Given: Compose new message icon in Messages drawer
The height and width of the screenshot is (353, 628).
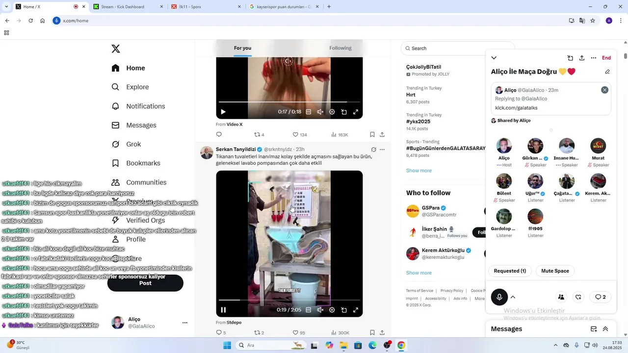Looking at the screenshot, I should [594, 329].
